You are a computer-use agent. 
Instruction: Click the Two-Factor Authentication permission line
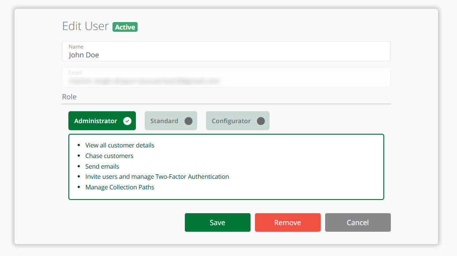point(157,177)
